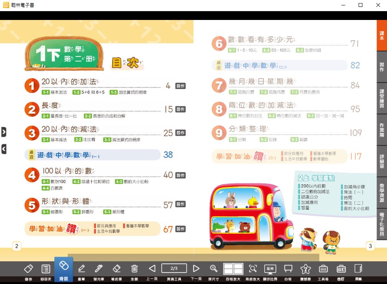387x284 pixels.
Task: Click the 全刪 trash icon
Action: click(134, 269)
